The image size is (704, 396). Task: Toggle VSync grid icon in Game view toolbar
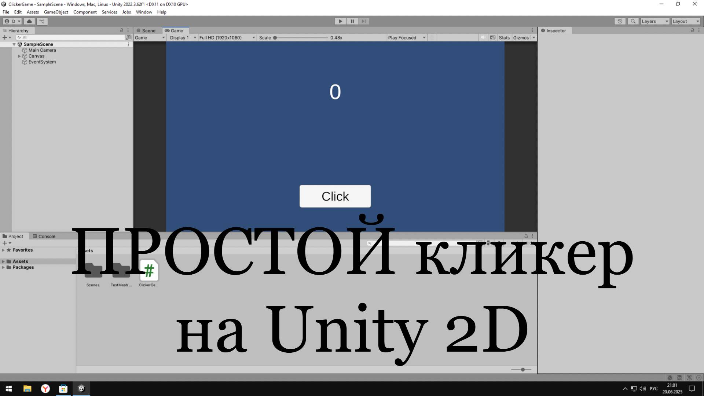[492, 37]
